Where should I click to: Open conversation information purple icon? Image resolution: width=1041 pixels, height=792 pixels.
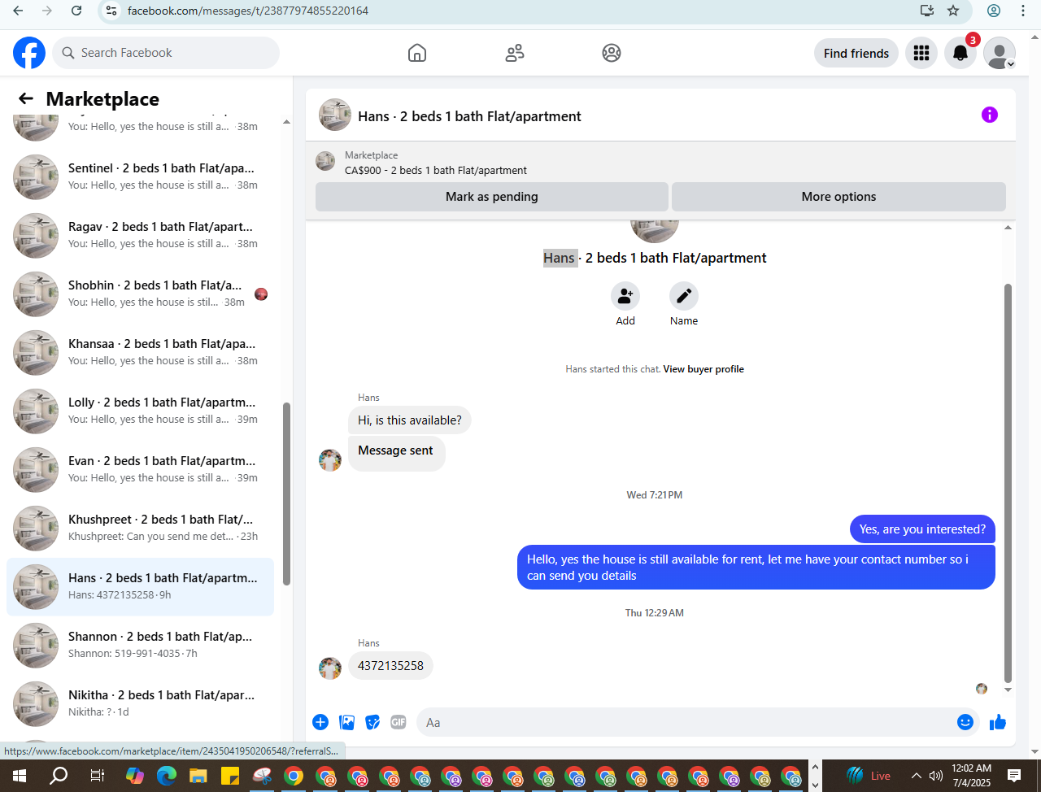pos(990,115)
